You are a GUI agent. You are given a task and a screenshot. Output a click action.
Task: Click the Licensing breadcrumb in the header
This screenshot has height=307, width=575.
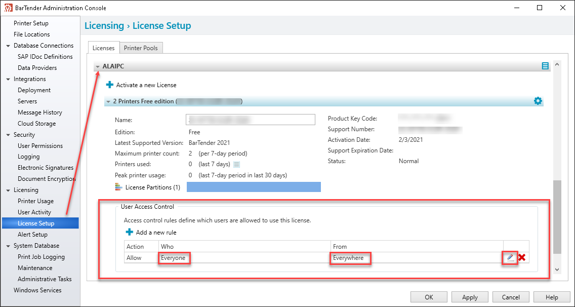point(104,26)
